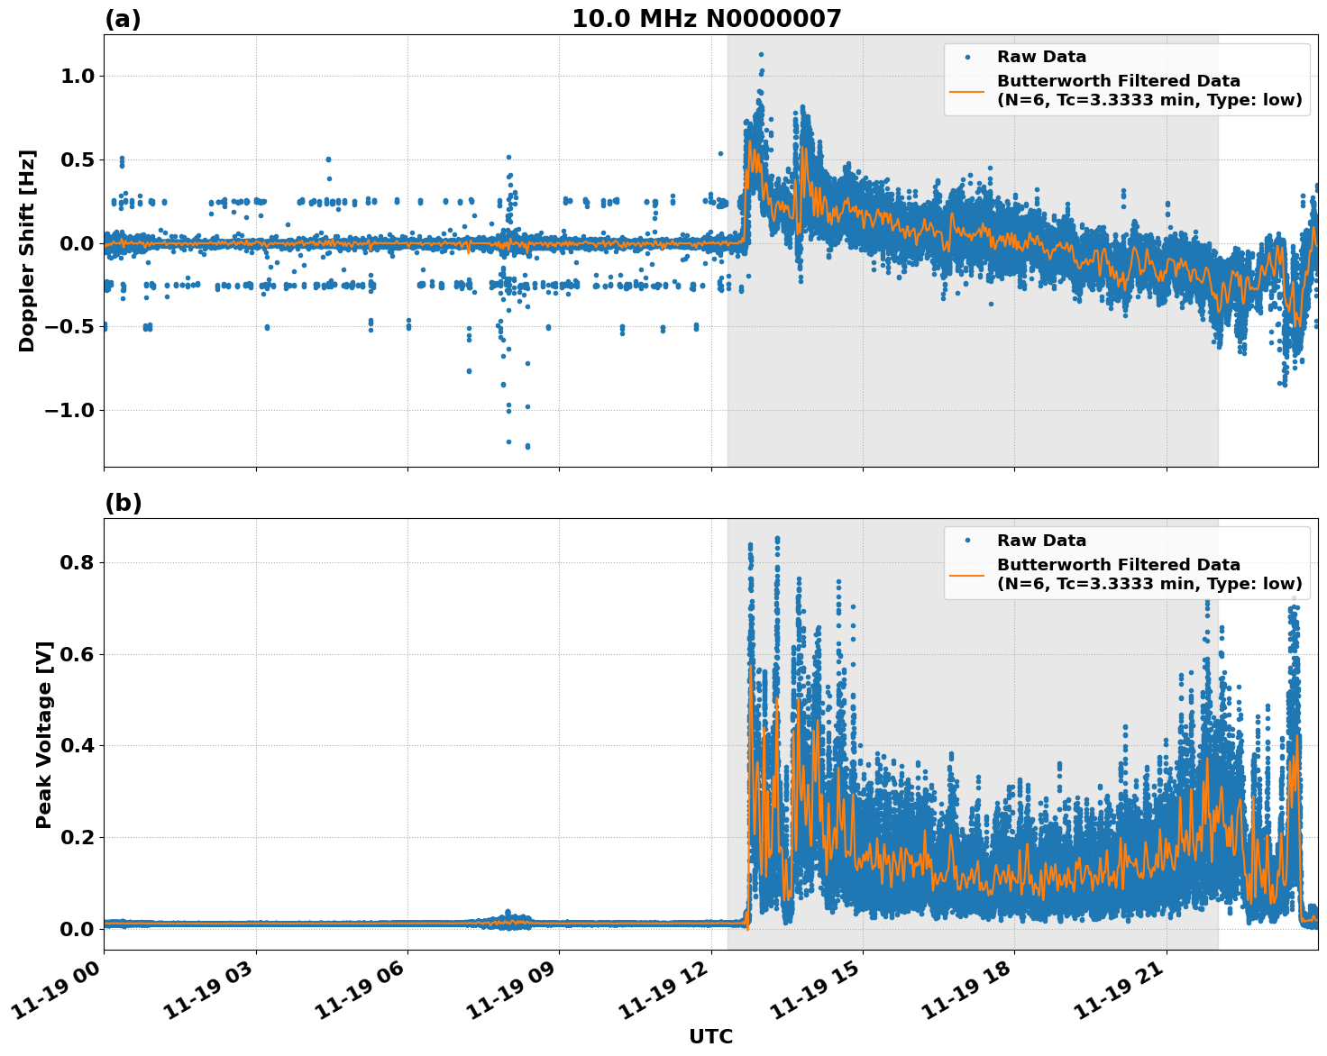Select the panel (b) subplot label
This screenshot has width=1327, height=1056.
click(x=124, y=502)
